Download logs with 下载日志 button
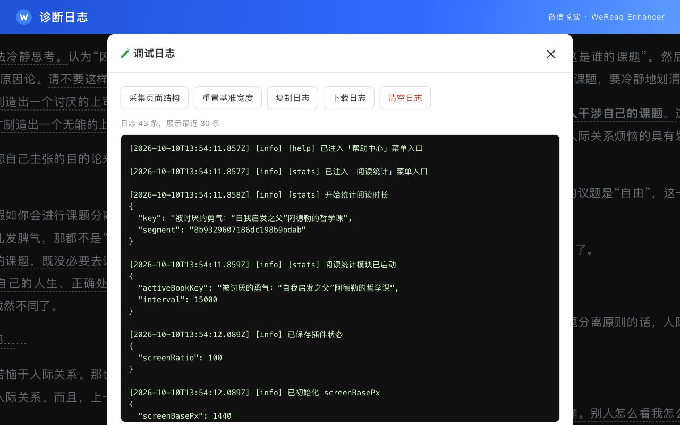This screenshot has width=680, height=425. click(x=349, y=98)
